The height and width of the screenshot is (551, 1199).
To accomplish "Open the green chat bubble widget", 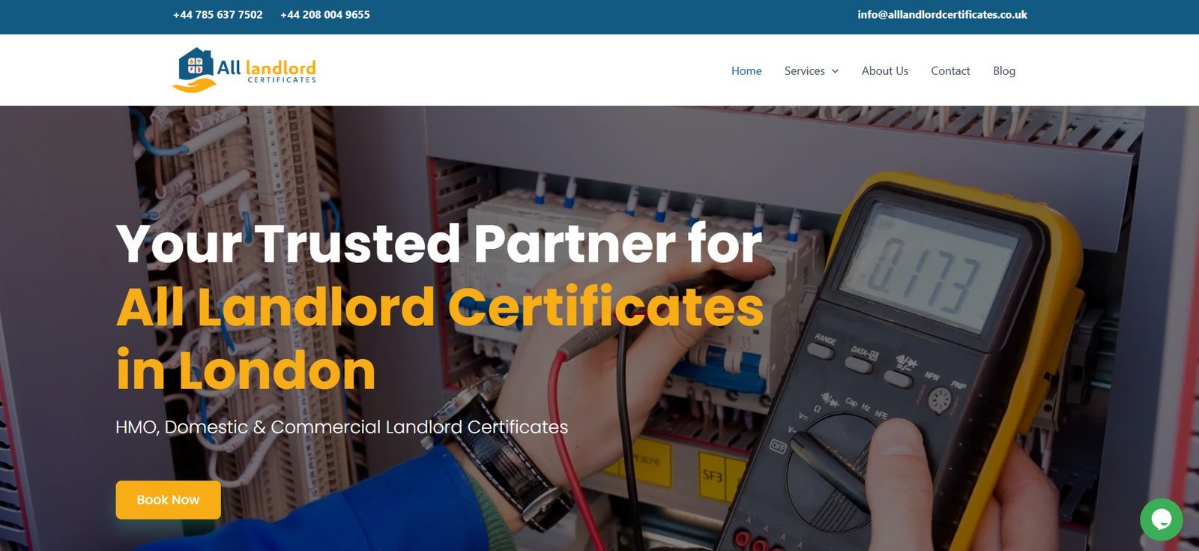I will [x=1161, y=519].
